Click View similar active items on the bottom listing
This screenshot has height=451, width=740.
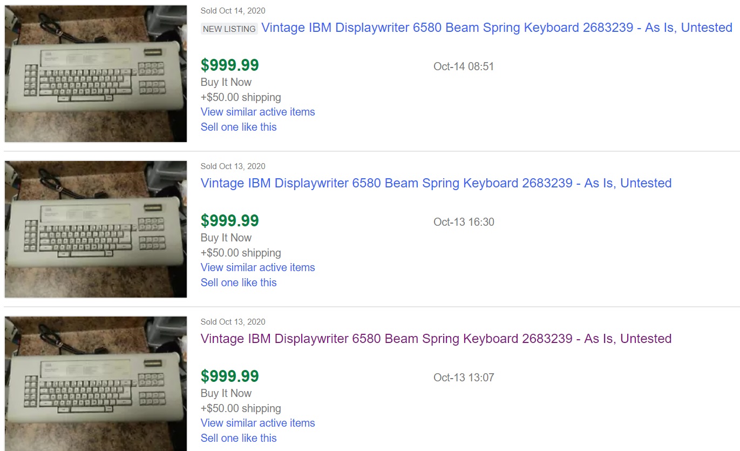257,423
